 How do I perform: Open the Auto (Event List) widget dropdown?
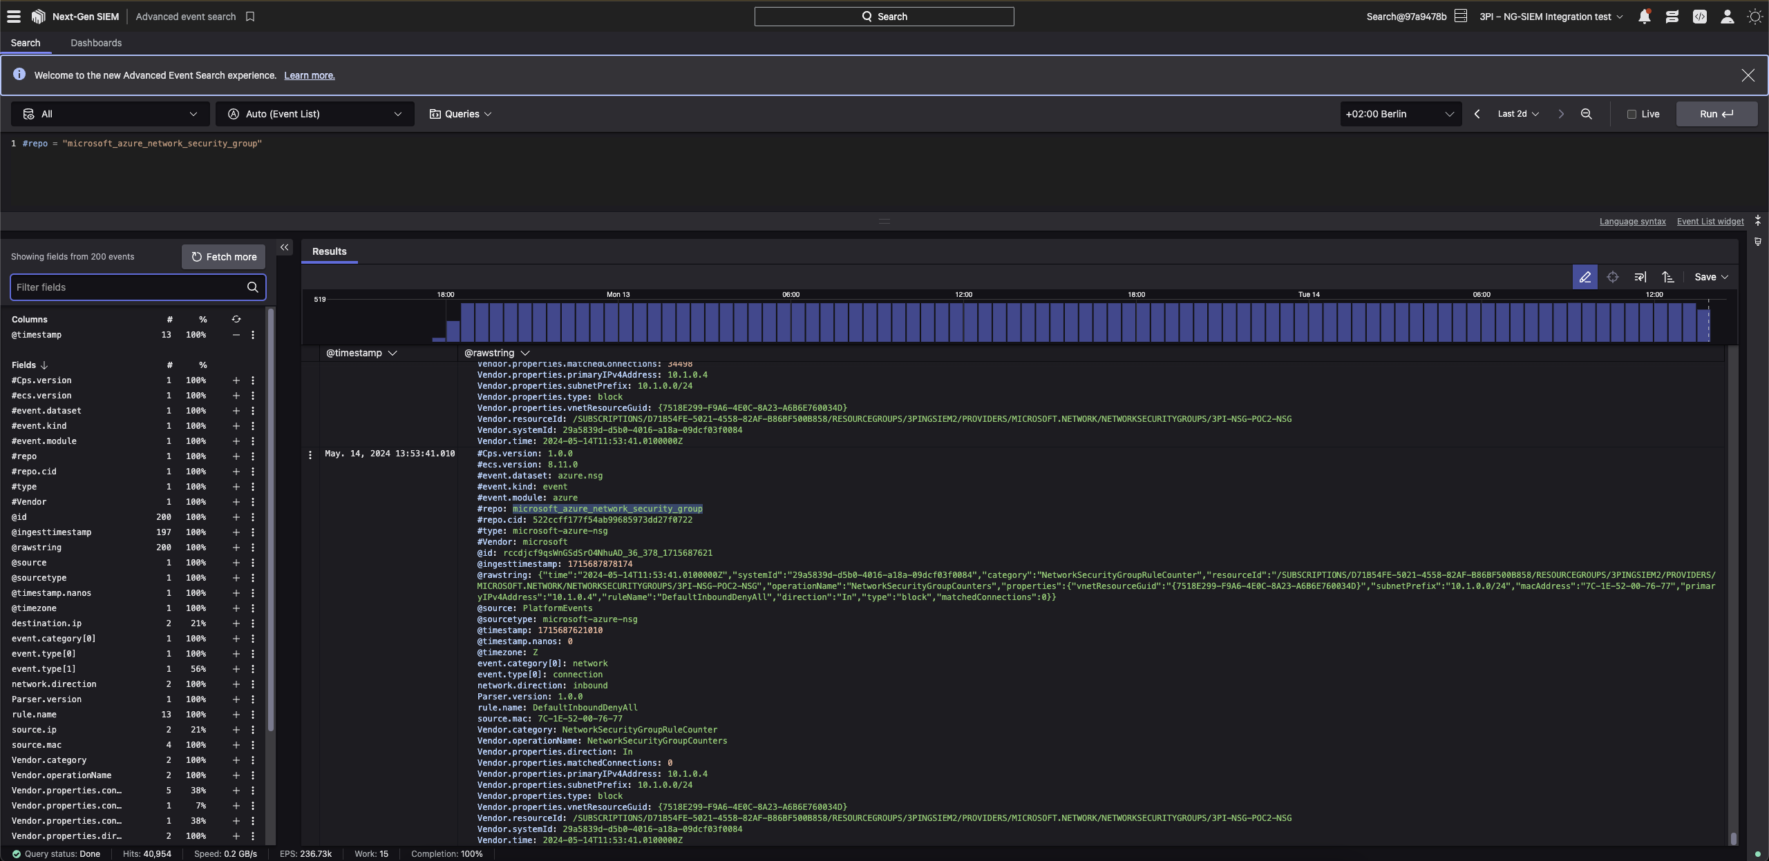click(x=314, y=114)
